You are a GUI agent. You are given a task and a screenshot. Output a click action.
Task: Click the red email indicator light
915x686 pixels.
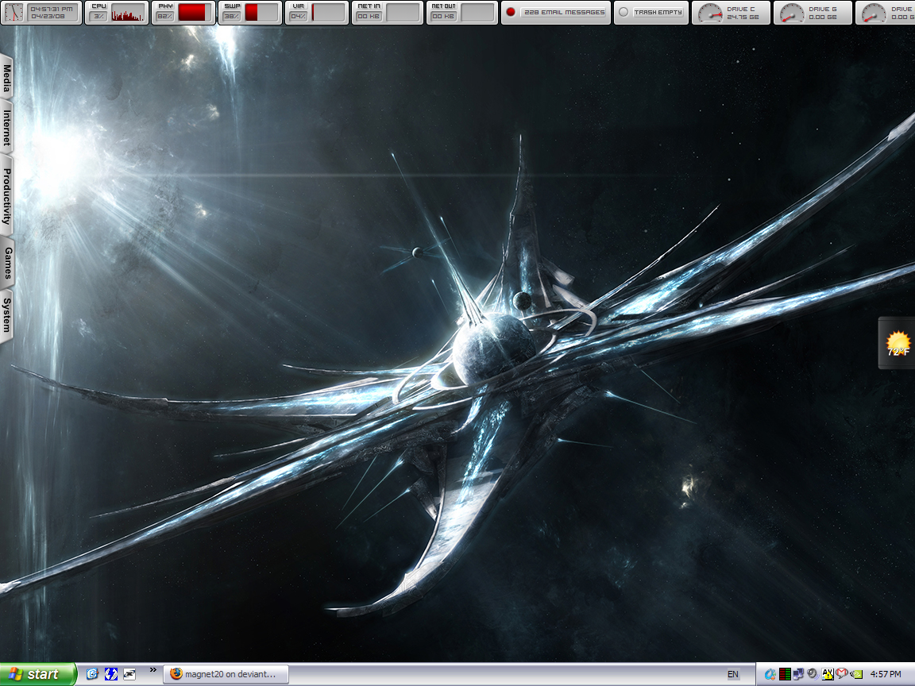point(511,12)
